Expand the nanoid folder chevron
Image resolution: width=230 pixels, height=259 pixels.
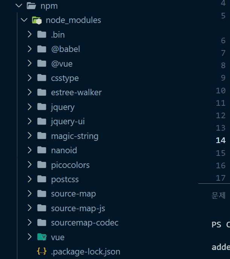30,150
